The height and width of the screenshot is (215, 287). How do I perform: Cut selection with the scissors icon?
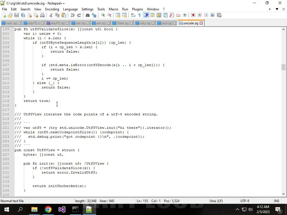[51, 15]
